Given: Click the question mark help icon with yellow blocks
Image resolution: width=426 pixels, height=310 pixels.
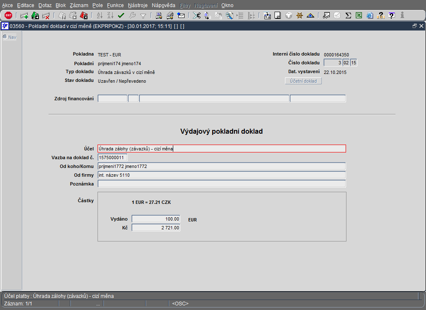Looking at the screenshot, I should (381, 16).
